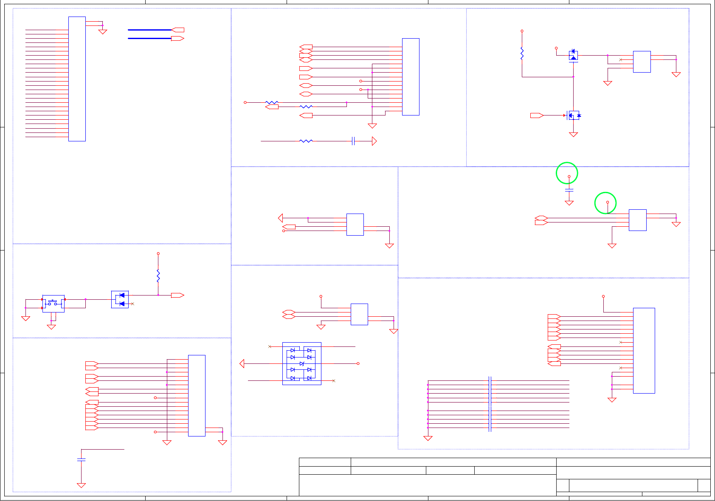The image size is (715, 501).
Task: Select the IC body in the top-center block
Action: tap(411, 77)
